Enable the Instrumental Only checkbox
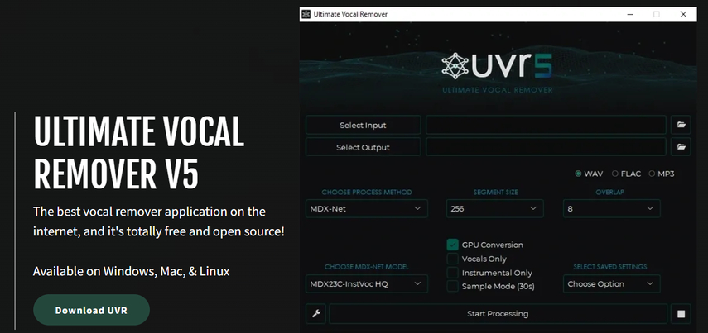Image resolution: width=708 pixels, height=333 pixels. pyautogui.click(x=452, y=273)
